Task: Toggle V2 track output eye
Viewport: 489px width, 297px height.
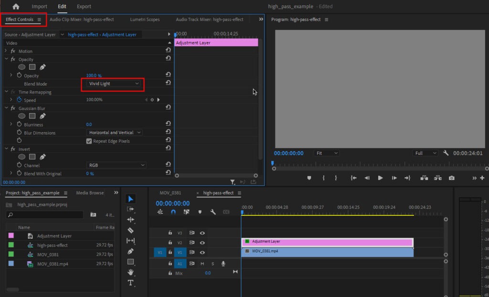Action: pos(202,243)
